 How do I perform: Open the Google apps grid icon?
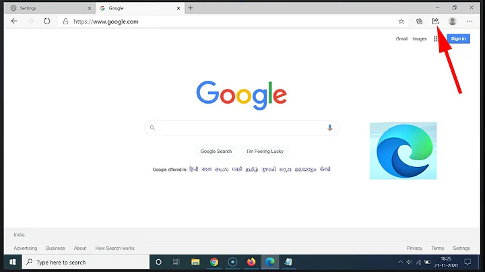point(436,38)
